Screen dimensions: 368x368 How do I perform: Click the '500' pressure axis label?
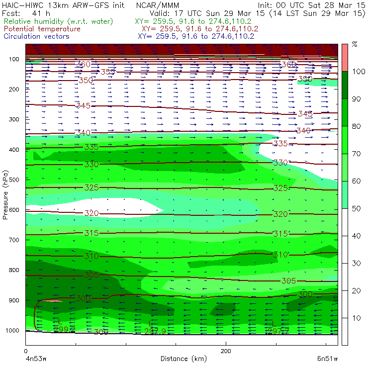point(14,180)
